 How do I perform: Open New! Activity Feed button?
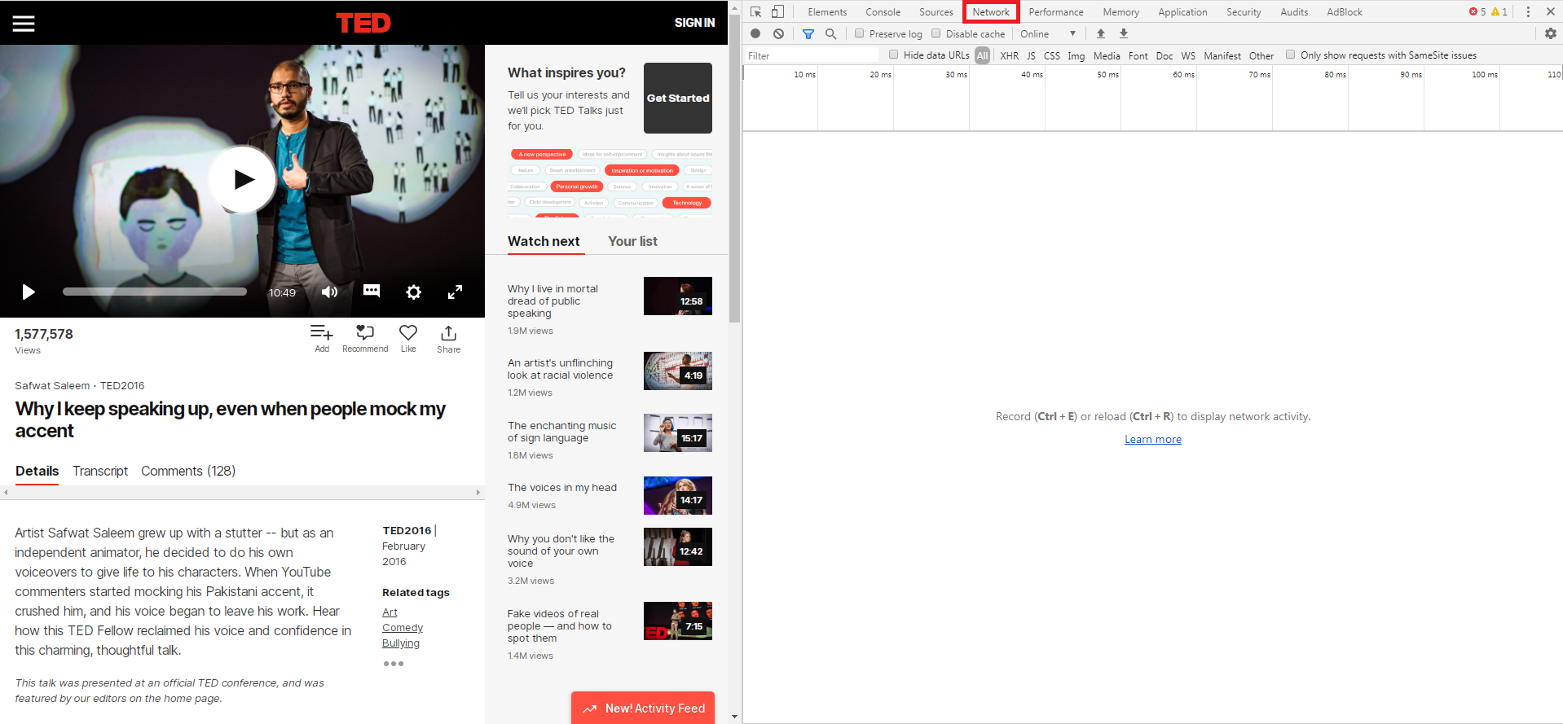[x=643, y=708]
